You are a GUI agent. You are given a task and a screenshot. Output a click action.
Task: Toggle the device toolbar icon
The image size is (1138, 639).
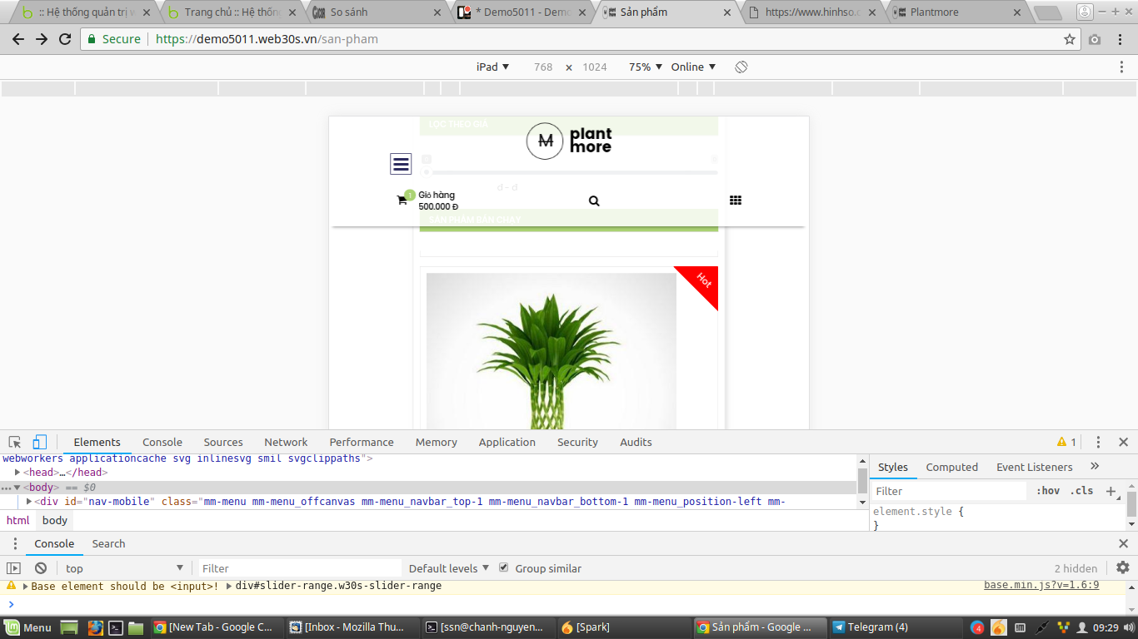point(40,442)
